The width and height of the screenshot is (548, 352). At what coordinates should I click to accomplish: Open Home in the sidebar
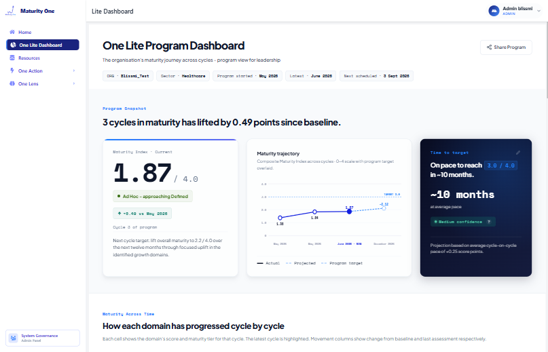point(43,32)
